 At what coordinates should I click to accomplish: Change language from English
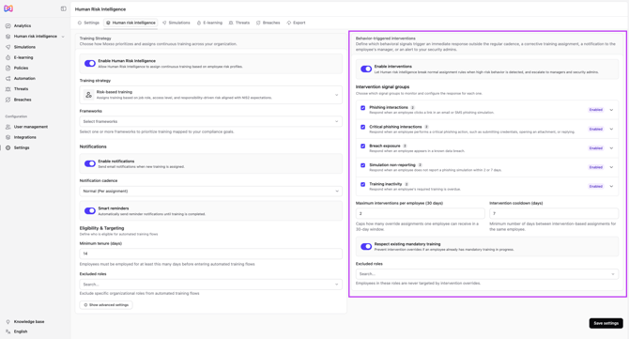pyautogui.click(x=21, y=331)
